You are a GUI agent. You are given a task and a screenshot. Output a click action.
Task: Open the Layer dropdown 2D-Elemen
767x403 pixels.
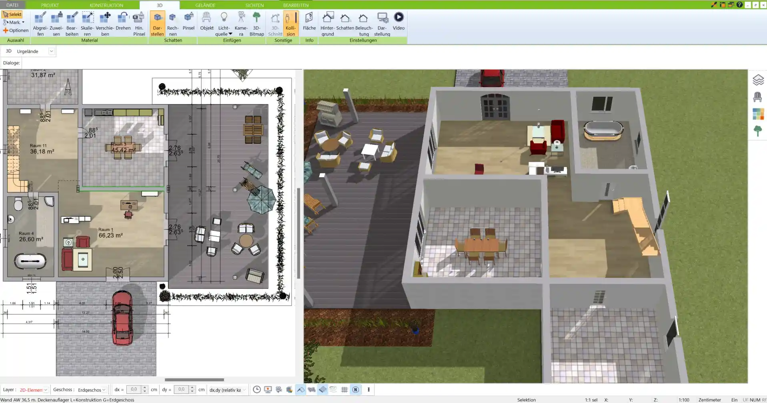tap(34, 390)
